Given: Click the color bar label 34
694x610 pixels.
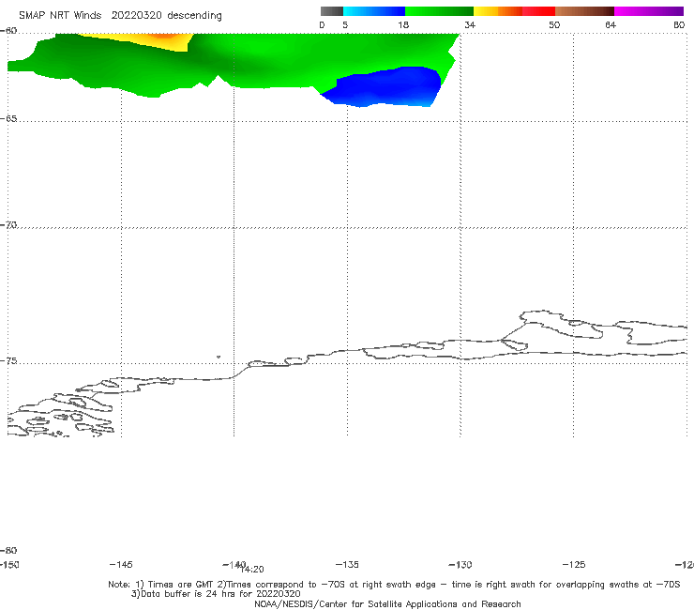Looking at the screenshot, I should (470, 25).
